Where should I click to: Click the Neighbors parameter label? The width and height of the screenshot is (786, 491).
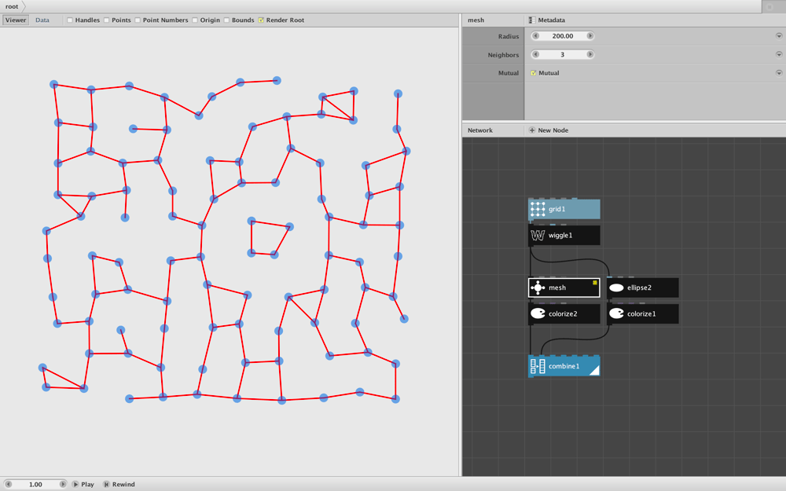pos(503,55)
